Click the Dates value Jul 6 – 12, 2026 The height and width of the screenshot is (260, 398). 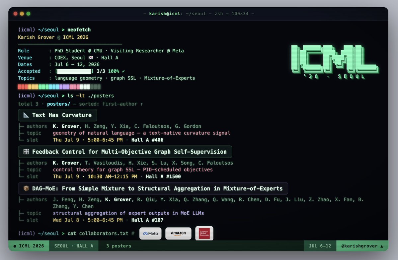77,65
